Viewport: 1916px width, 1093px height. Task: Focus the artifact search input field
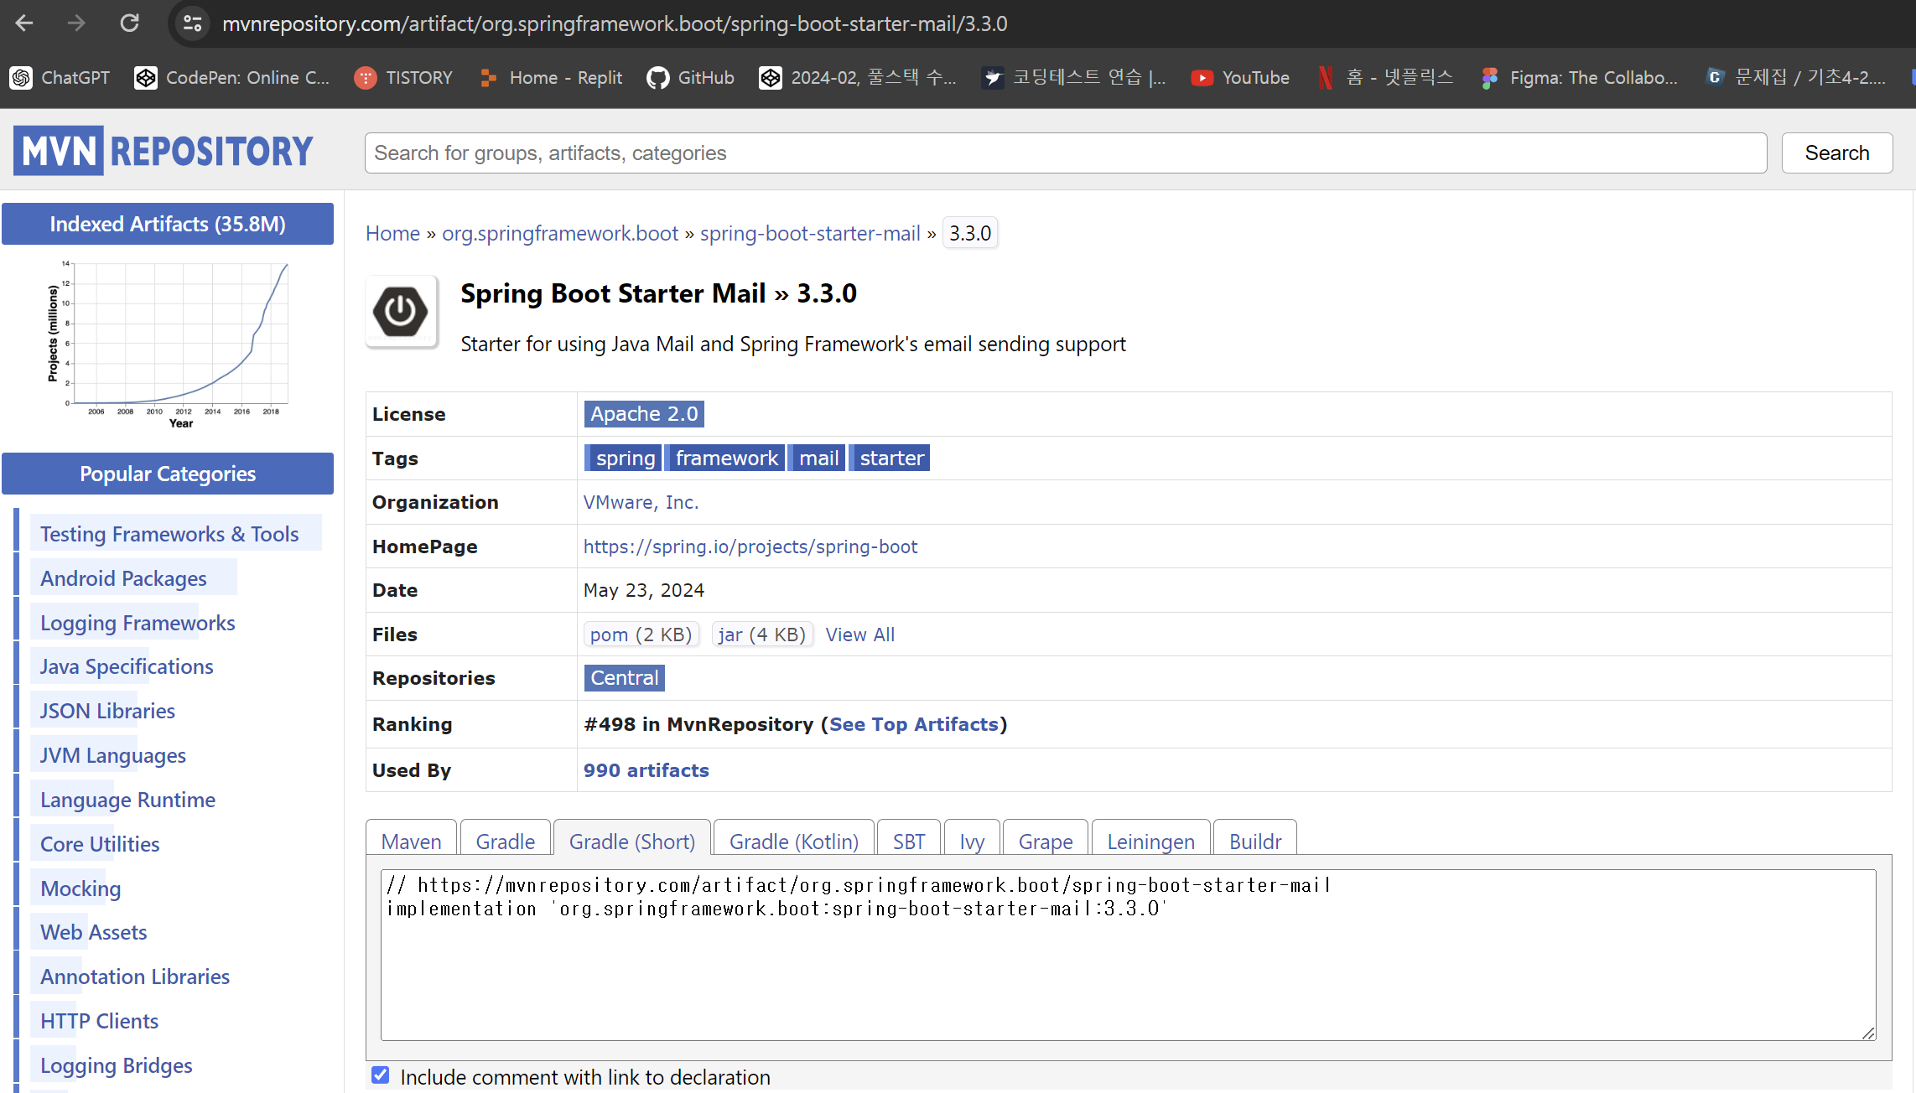(1065, 153)
